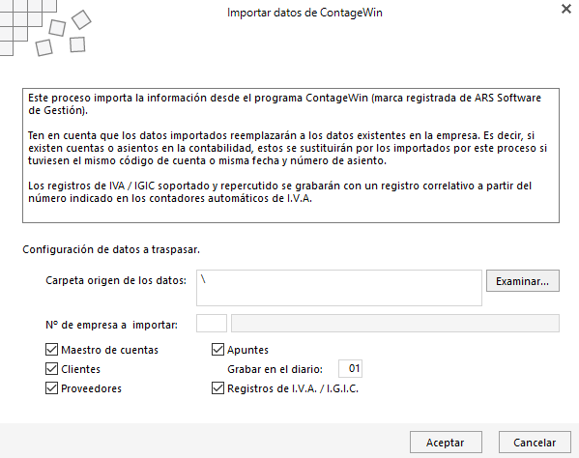Viewport: 579px width, 458px height.
Task: Focus the Carpeta origen path field
Action: click(339, 288)
